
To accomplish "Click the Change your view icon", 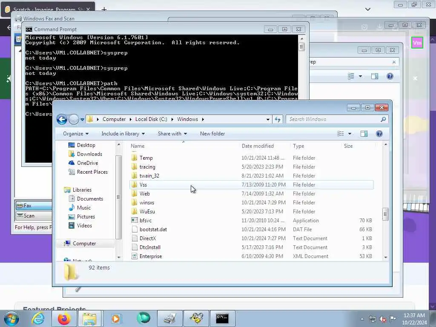I will [341, 134].
